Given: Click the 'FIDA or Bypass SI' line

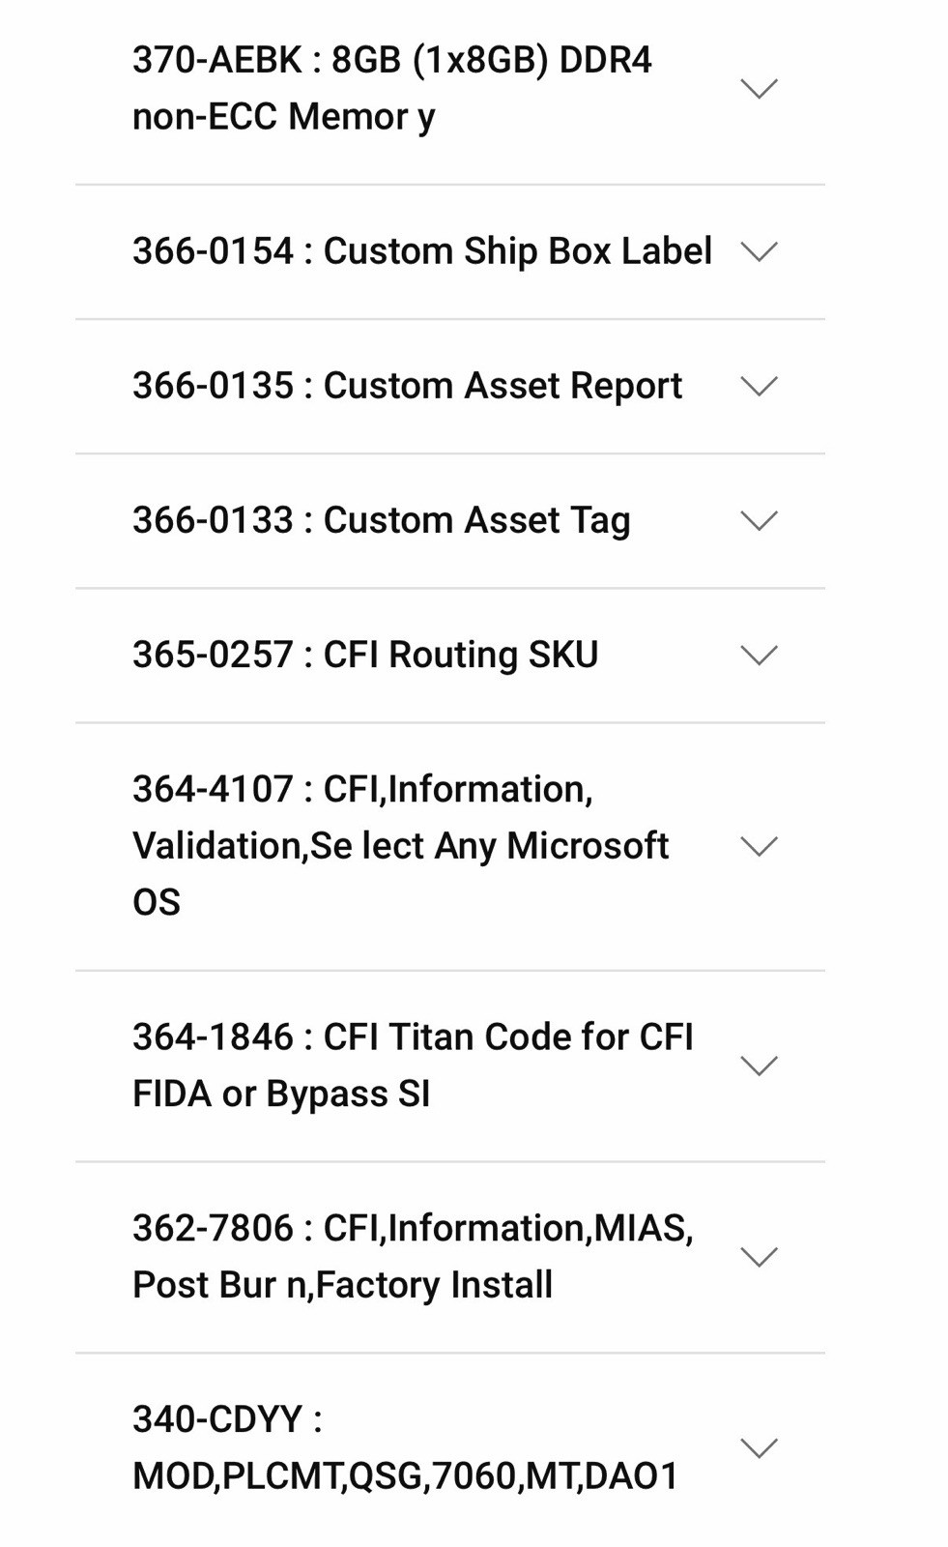Looking at the screenshot, I should (281, 1095).
